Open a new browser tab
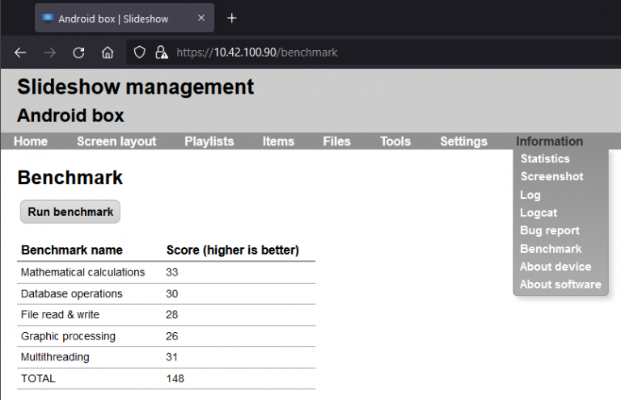The image size is (621, 400). 232,18
